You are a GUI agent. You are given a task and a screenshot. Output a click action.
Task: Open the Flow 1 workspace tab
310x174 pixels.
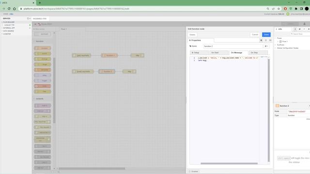click(x=72, y=29)
